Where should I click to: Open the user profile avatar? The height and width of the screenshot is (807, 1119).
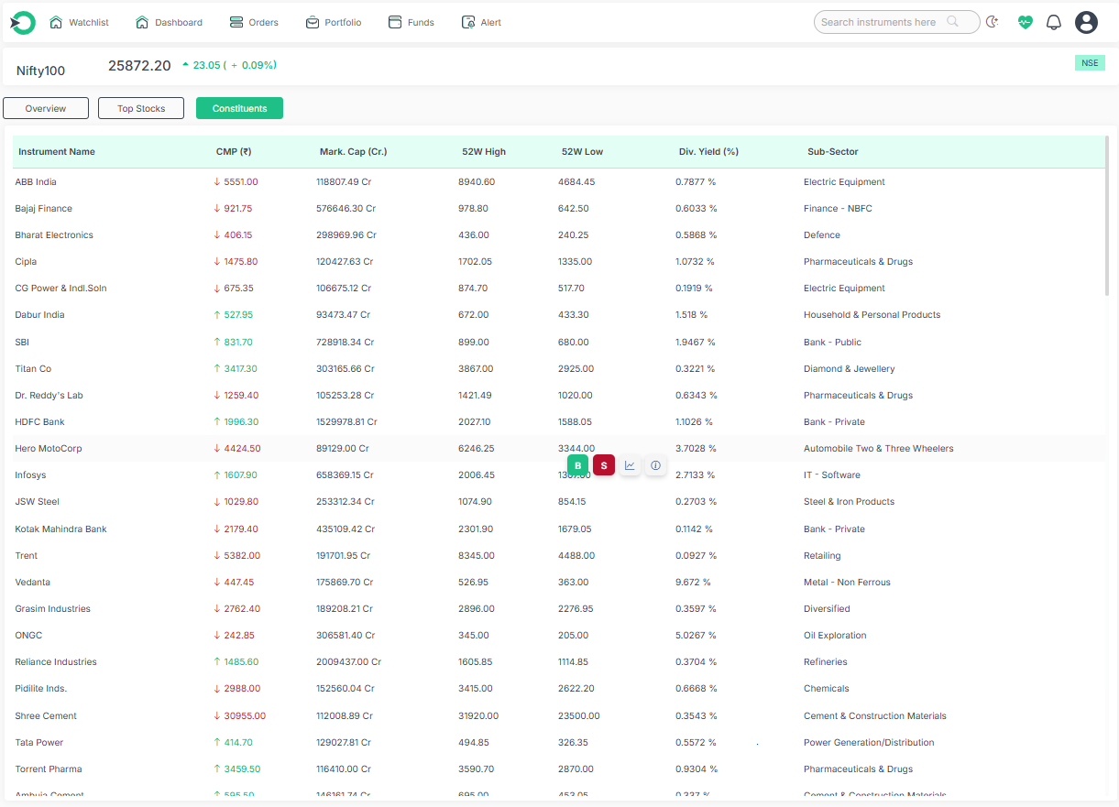1086,22
